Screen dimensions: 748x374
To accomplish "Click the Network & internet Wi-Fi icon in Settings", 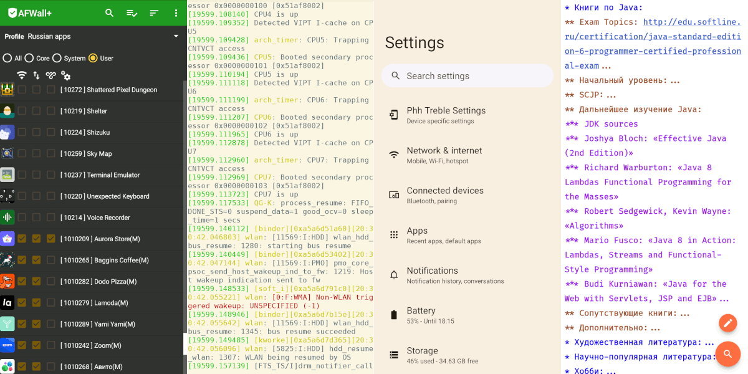I will (394, 155).
